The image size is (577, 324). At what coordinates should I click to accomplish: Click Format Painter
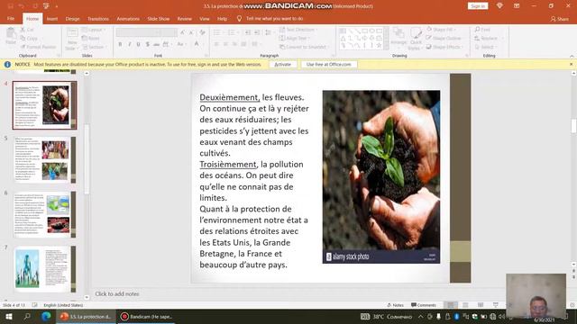[x=38, y=47]
